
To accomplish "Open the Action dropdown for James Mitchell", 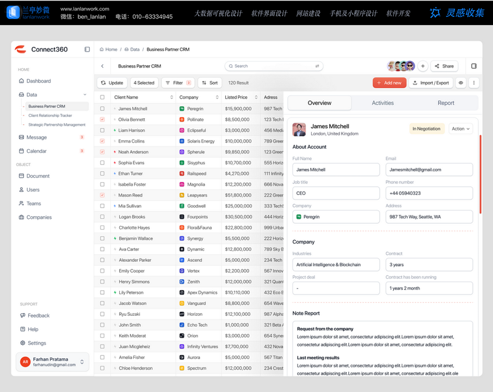I will [460, 129].
